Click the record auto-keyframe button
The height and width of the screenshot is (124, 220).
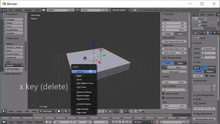(157, 122)
